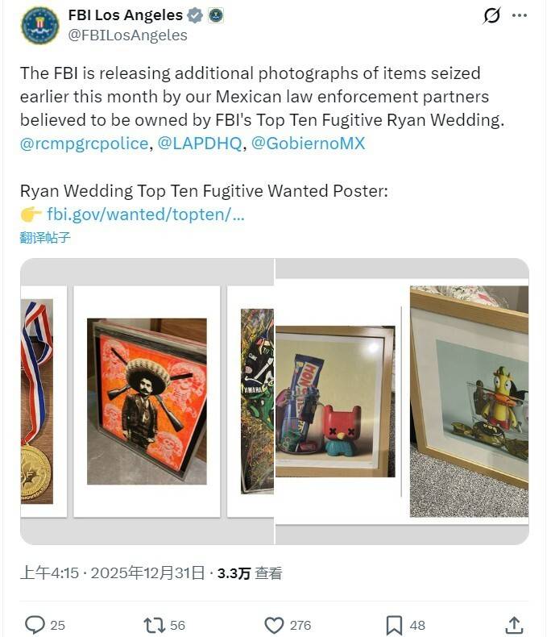Open the @LAPDHQ mention link
Screen dimensions: 551x637
(x=200, y=144)
